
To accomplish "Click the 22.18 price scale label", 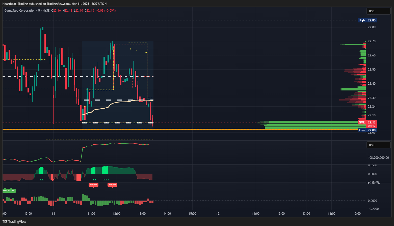I will pos(372,115).
